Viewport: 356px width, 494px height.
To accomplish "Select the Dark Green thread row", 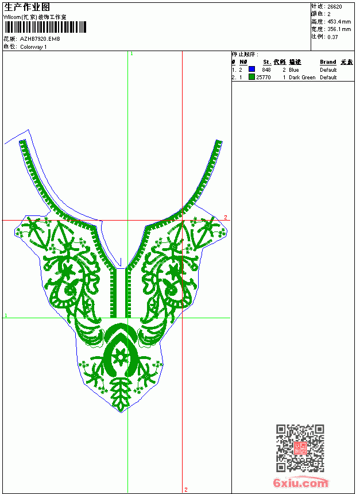I will (293, 77).
